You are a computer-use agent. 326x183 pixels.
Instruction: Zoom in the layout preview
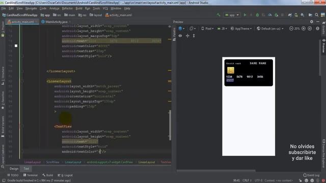pos(304,28)
